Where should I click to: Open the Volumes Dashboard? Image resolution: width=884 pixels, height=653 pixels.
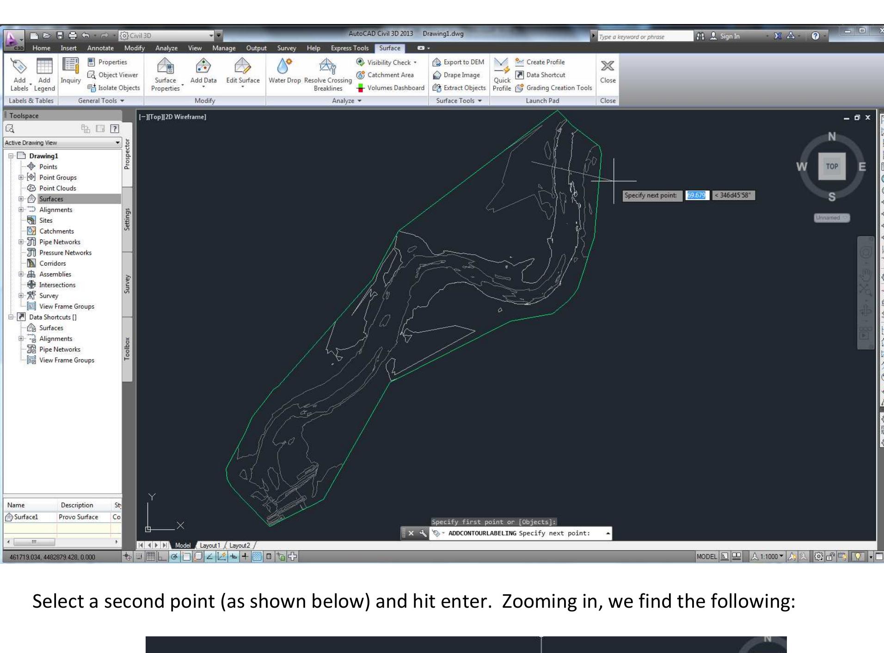(x=390, y=88)
